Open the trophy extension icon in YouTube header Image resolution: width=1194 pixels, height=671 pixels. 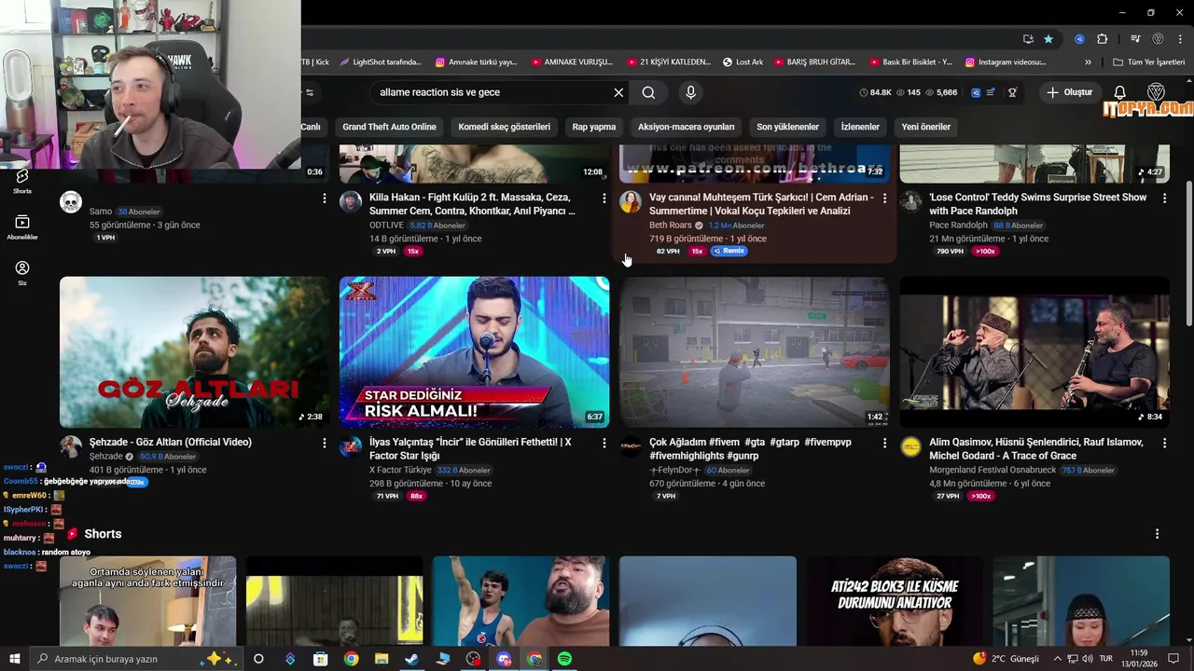point(1012,92)
